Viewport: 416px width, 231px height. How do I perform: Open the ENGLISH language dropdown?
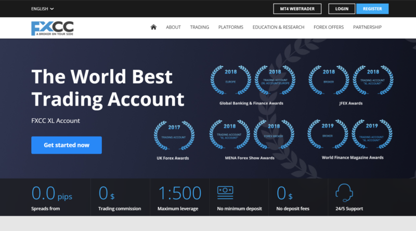pyautogui.click(x=43, y=9)
